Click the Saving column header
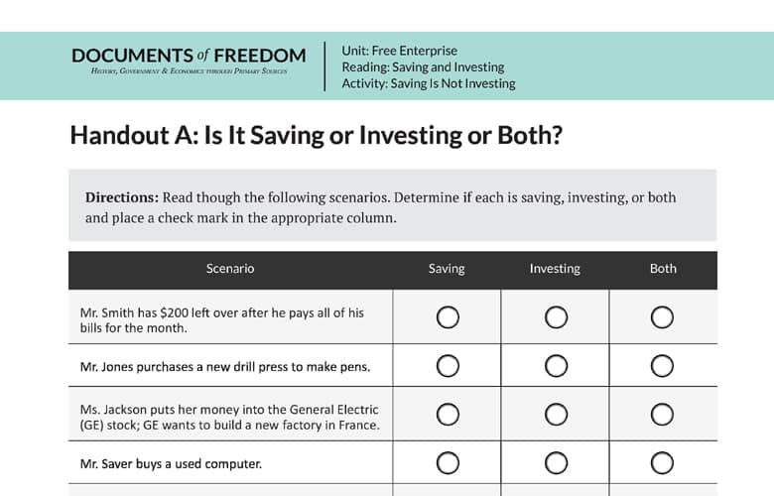 click(x=447, y=269)
